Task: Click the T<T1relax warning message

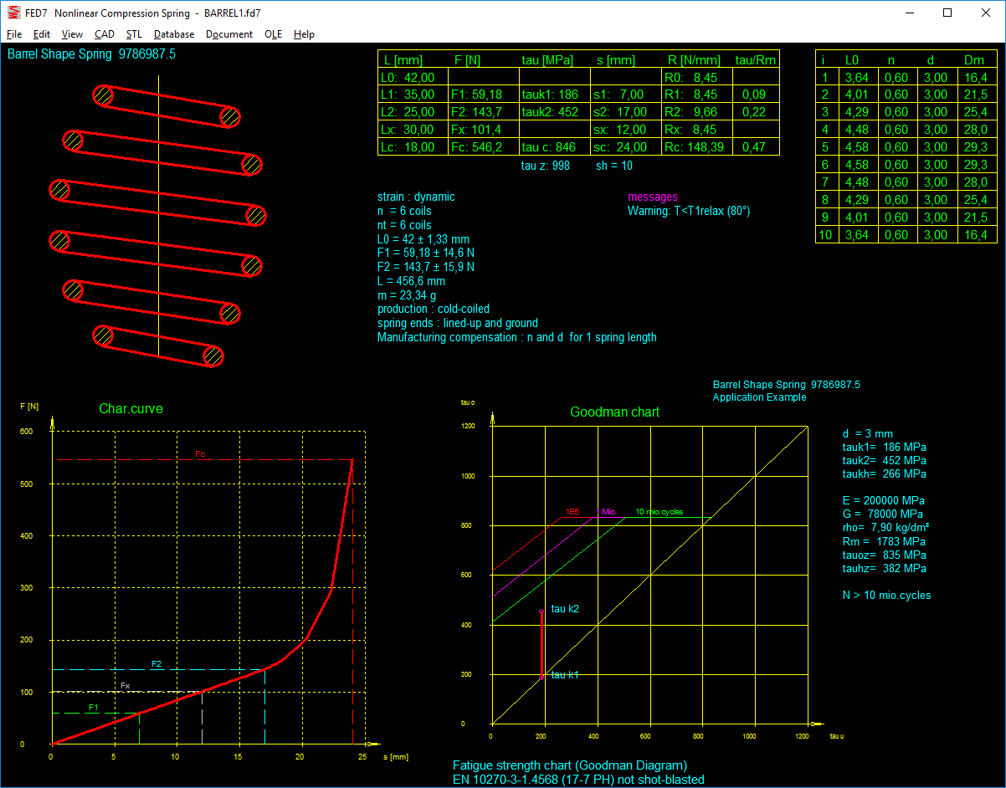Action: pos(689,211)
